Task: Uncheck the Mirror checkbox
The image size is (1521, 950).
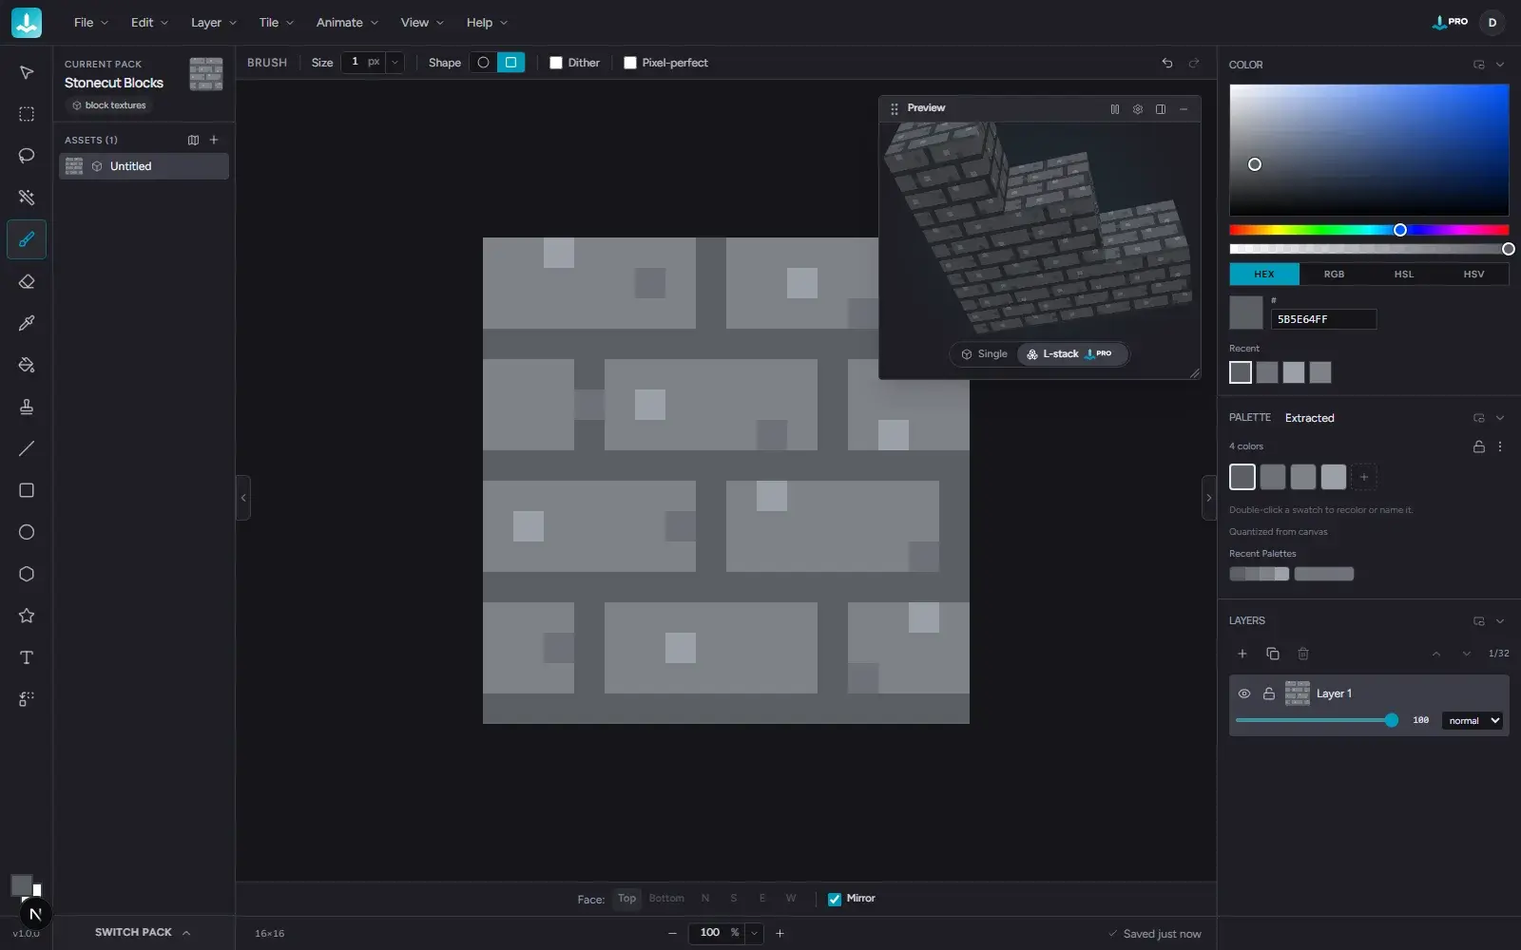Action: 835,899
